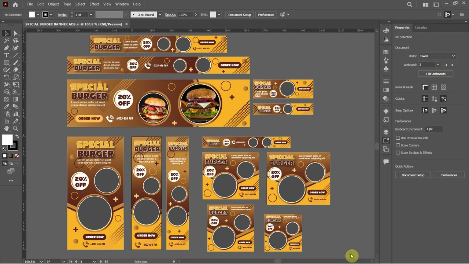Open the status bar artboard navigation dropdown
This screenshot has height=264, width=469.
[x=94, y=261]
